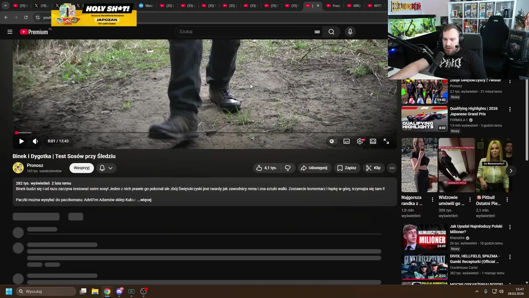
Task: Switch to the first (35) YouTube tab
Action: [21, 6]
